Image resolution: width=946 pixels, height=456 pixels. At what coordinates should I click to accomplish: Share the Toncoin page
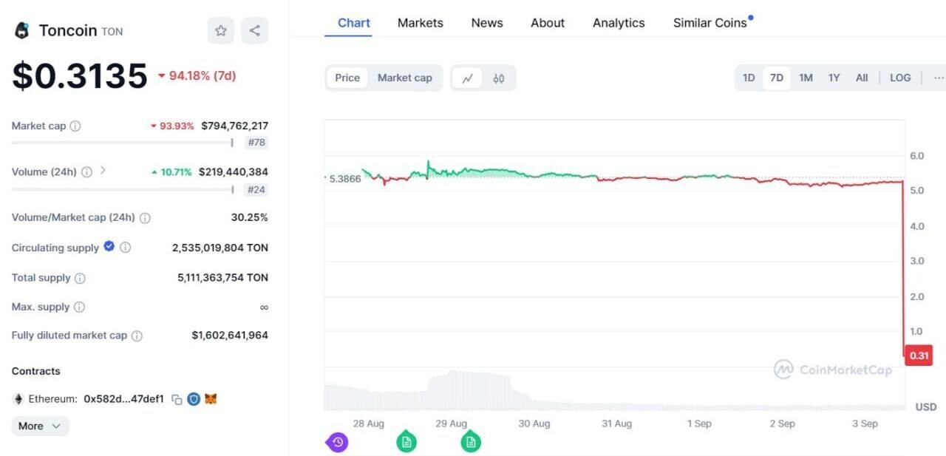[254, 30]
